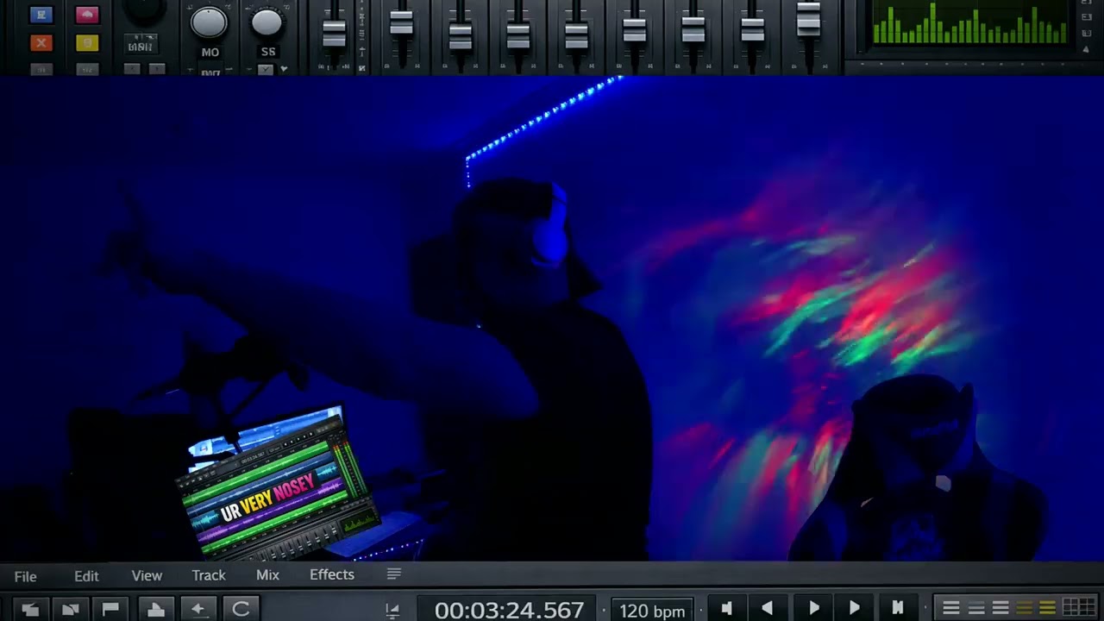Click the flag marker toolbar icon
Viewport: 1104px width, 621px height.
point(111,609)
